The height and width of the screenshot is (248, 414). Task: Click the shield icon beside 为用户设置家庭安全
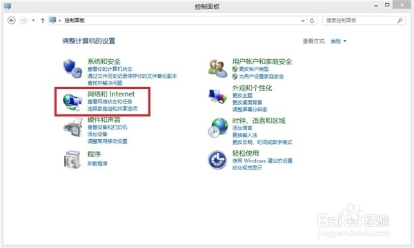[235, 76]
